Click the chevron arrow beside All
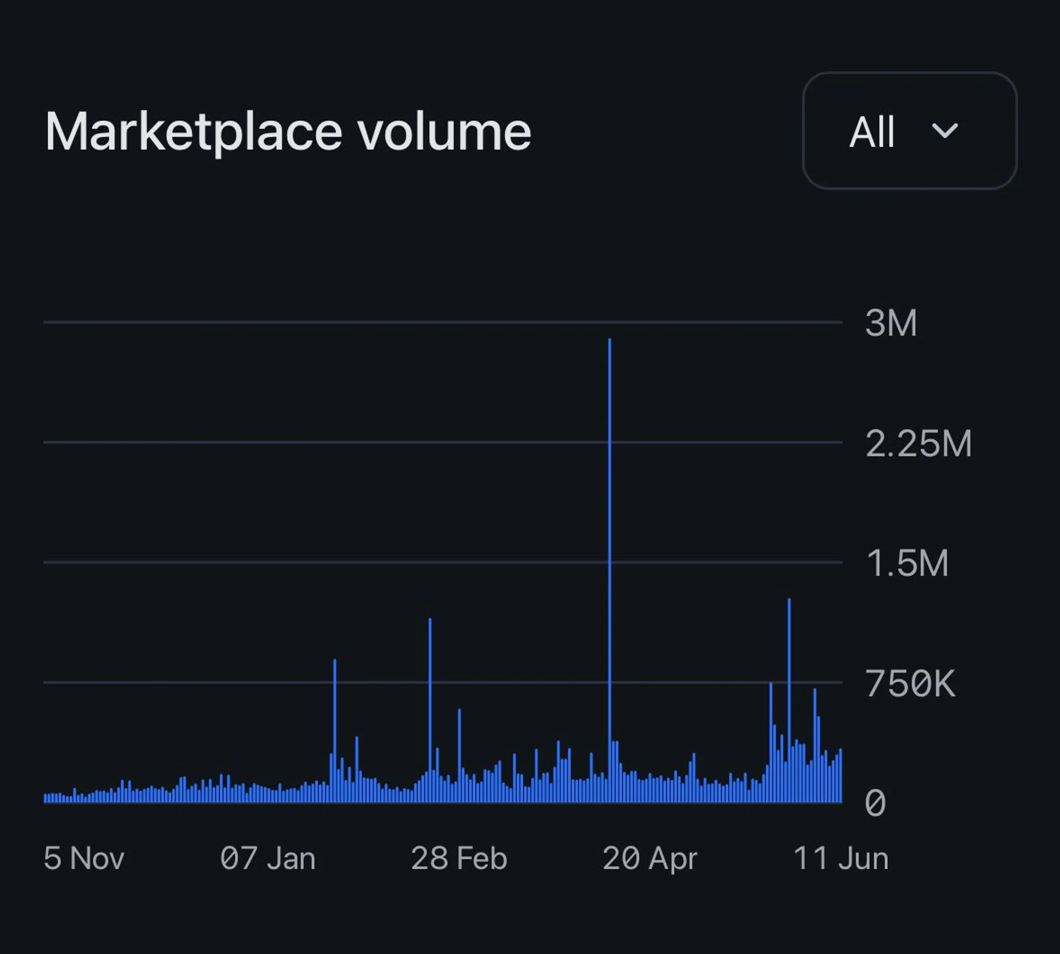 [x=944, y=131]
